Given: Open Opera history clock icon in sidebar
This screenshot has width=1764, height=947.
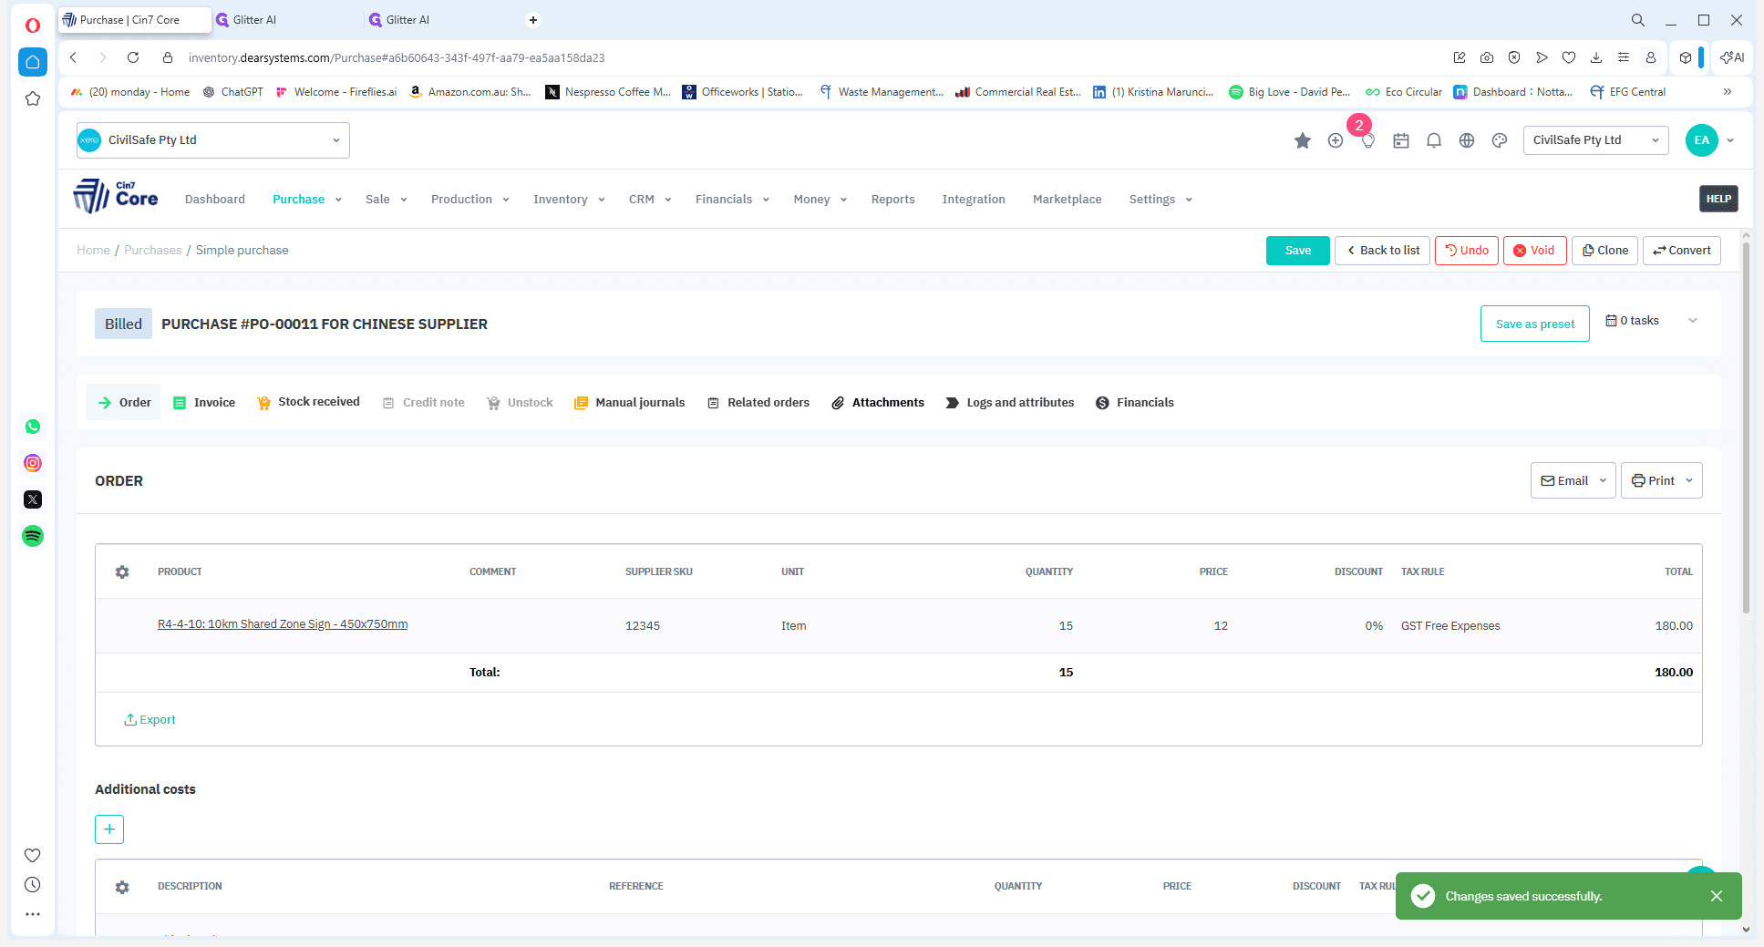Looking at the screenshot, I should coord(33,884).
